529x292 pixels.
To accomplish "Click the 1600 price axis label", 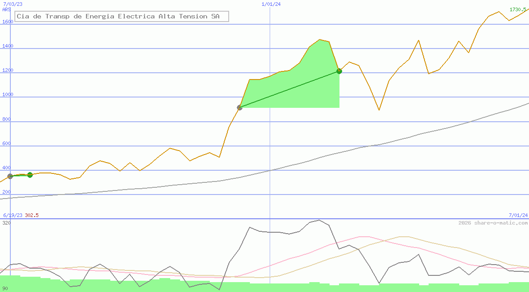I will pos(8,22).
